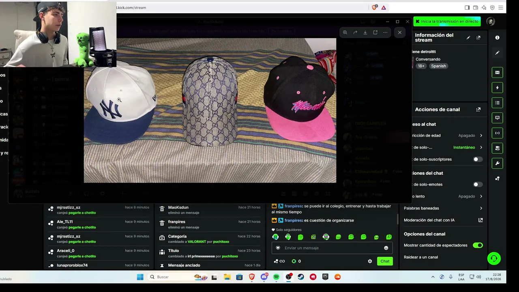
Task: Toggle the solo-emotes chat mode
Action: (x=478, y=185)
